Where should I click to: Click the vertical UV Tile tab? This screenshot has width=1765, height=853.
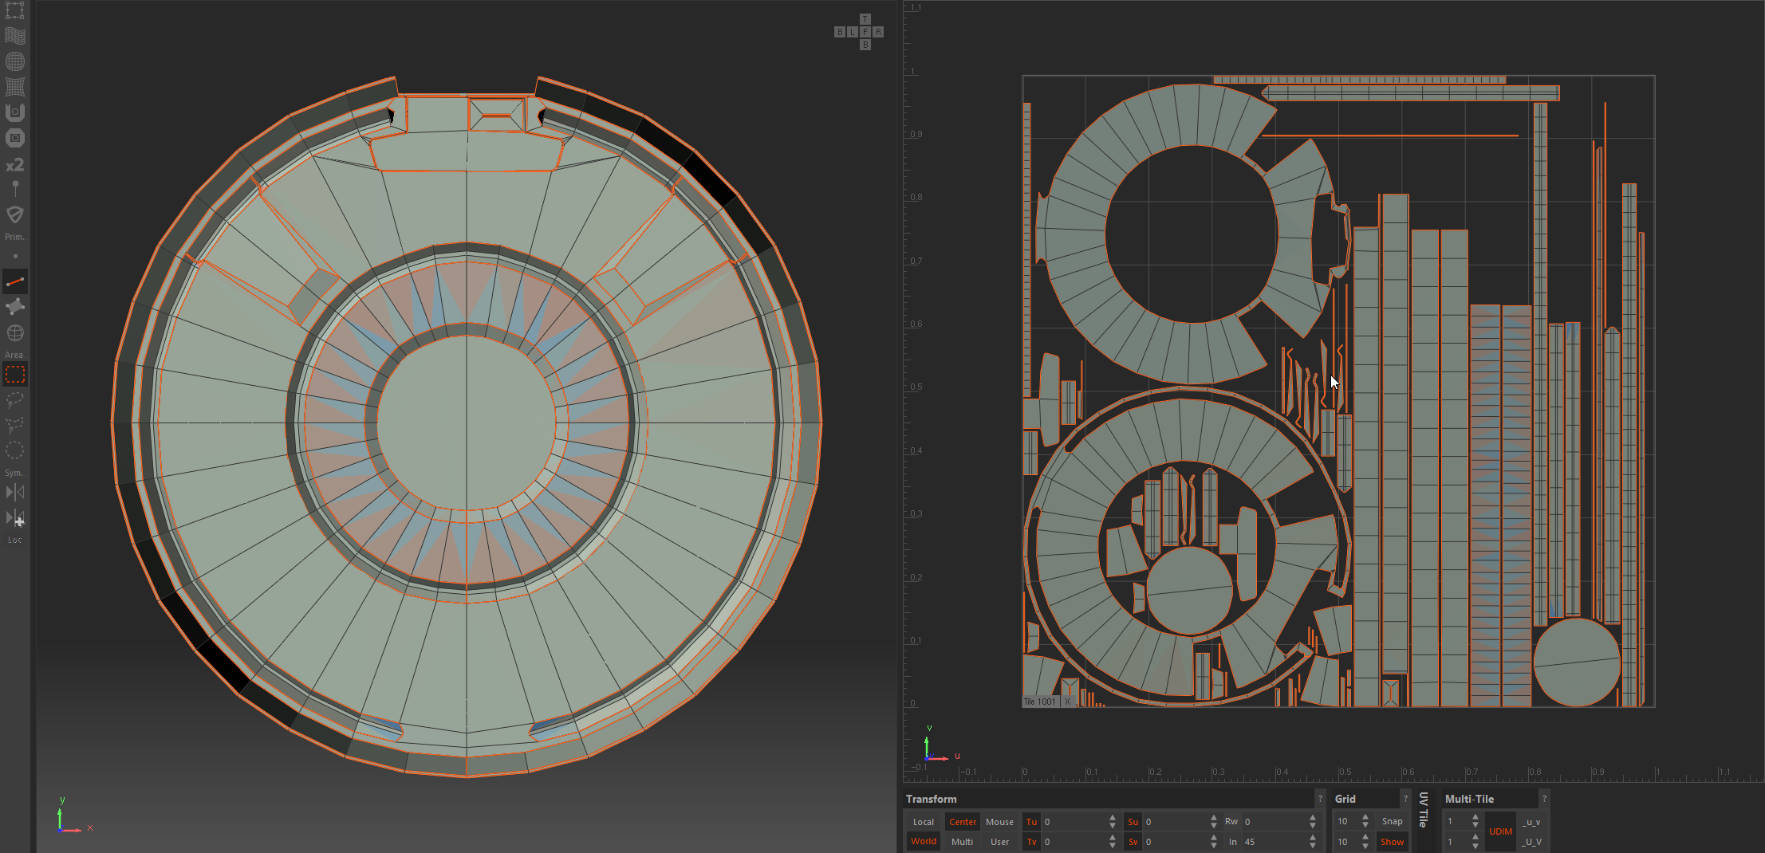[x=1424, y=810]
